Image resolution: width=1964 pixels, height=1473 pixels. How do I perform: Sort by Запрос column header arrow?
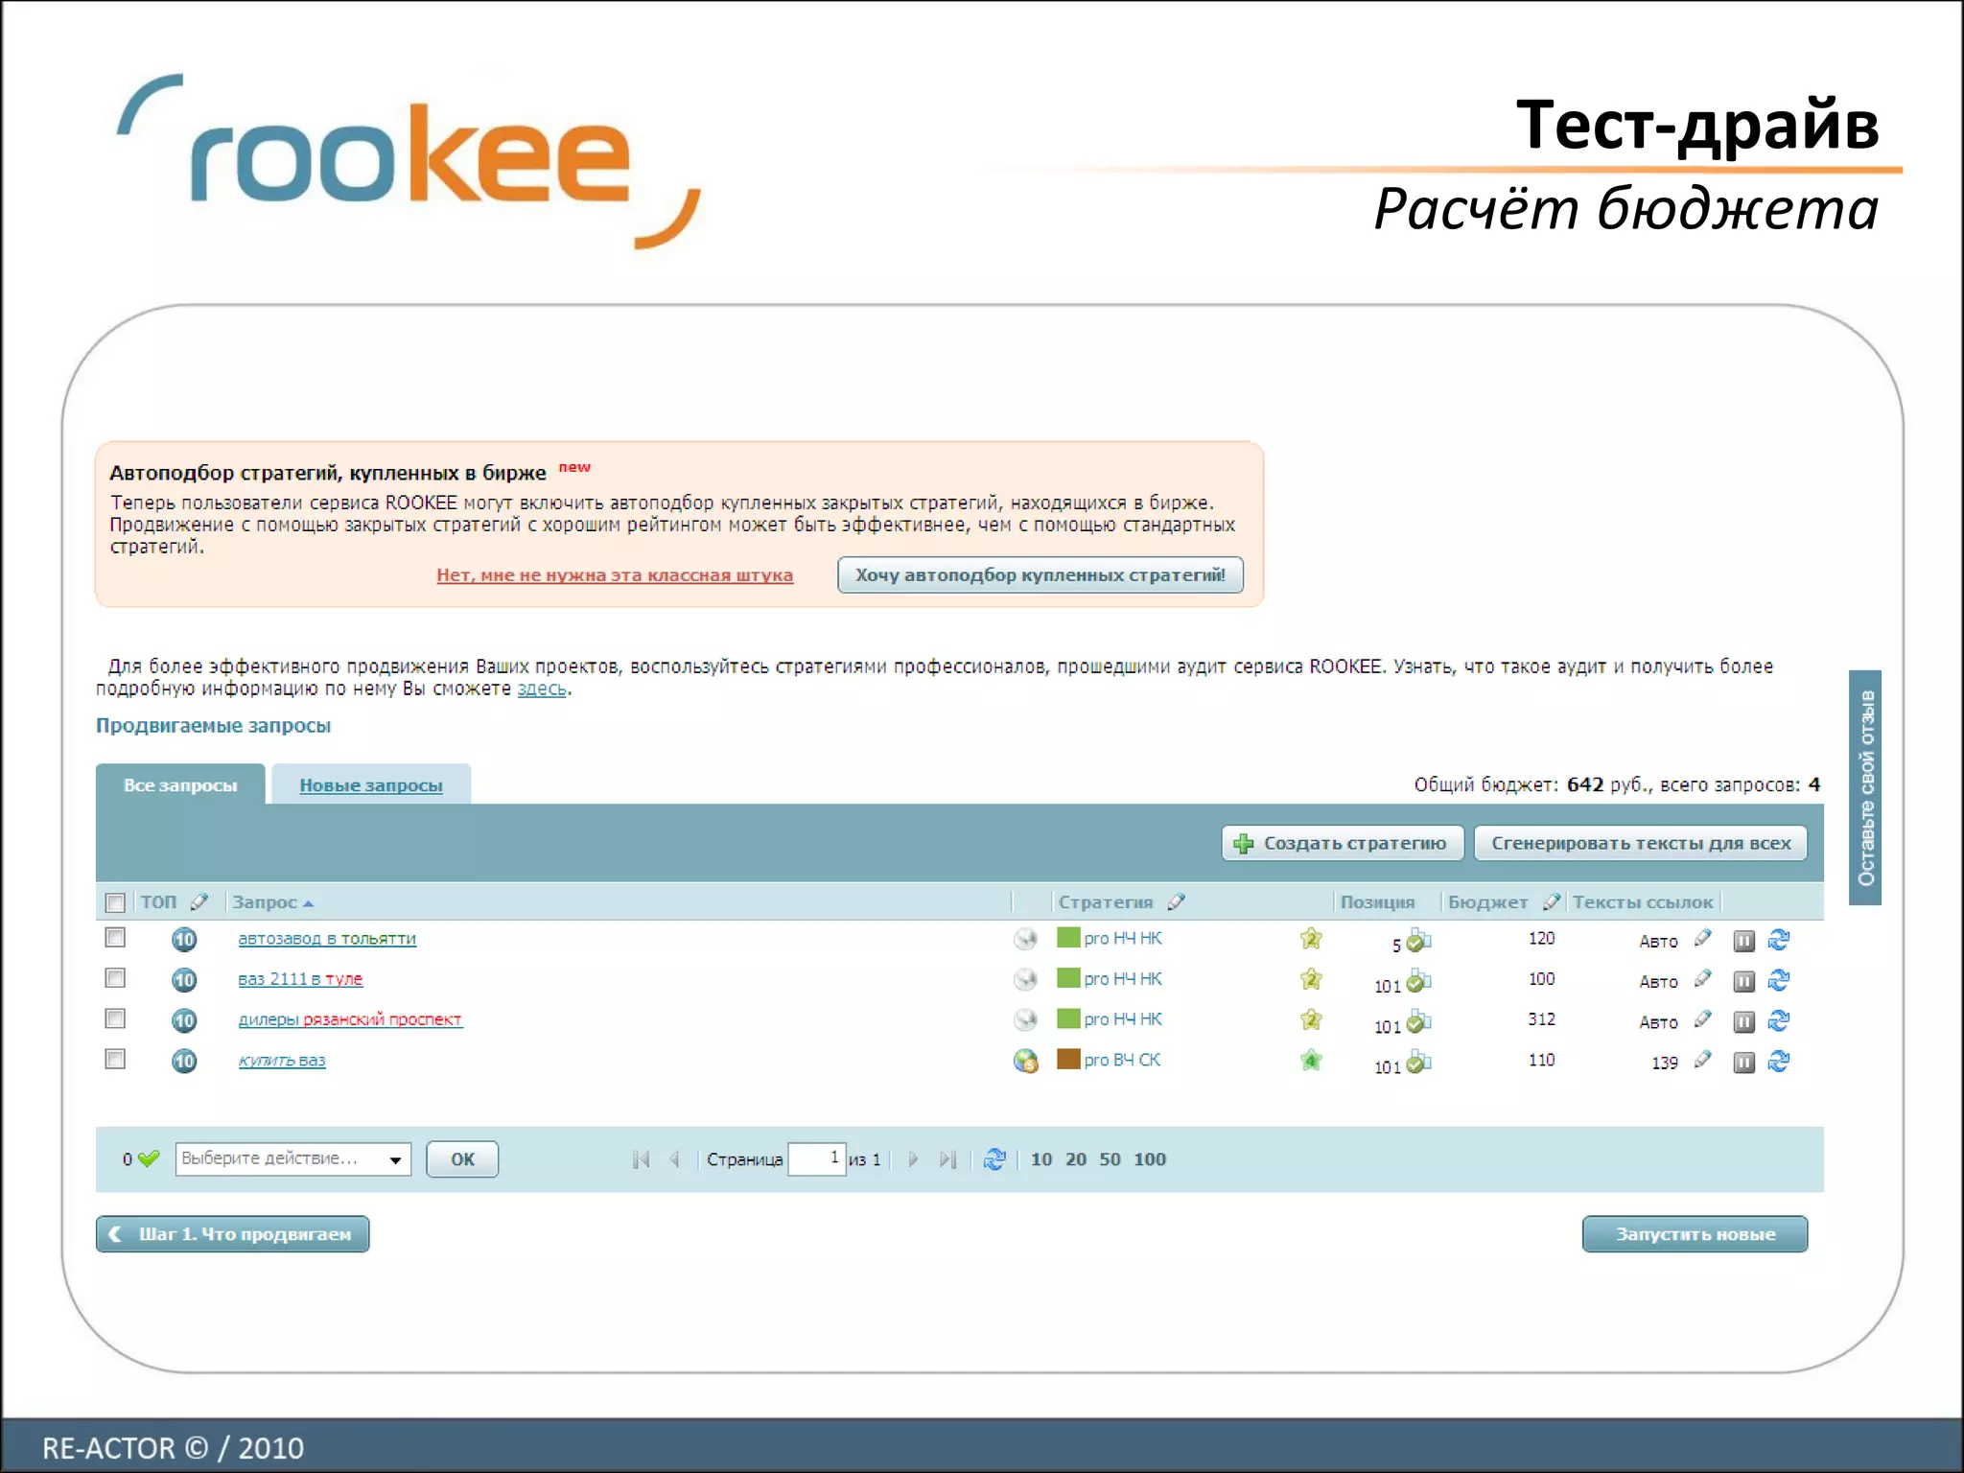click(x=308, y=903)
